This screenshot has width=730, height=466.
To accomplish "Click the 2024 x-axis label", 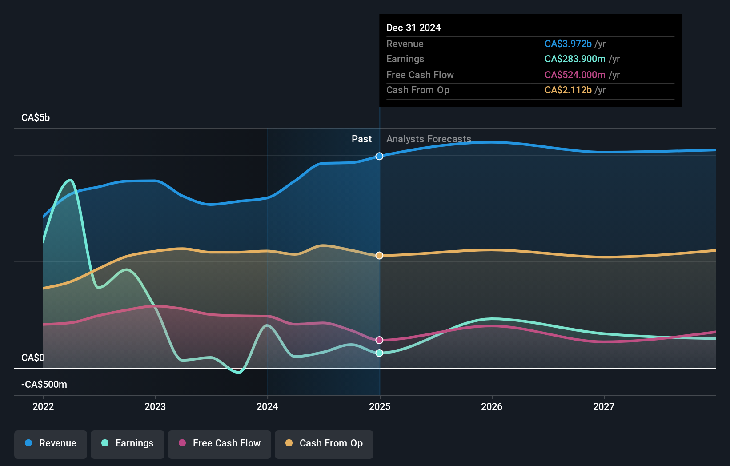I will click(267, 406).
